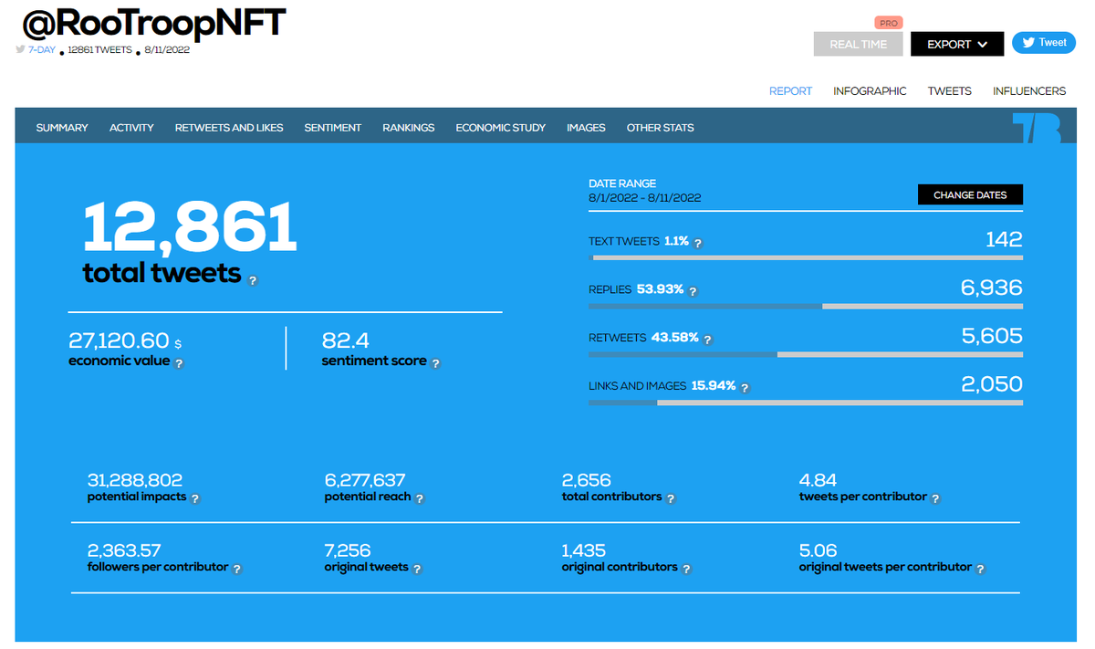Click help icon next to Replies 53.93%
Viewport: 1095px width, 649px height.
pyautogui.click(x=693, y=291)
